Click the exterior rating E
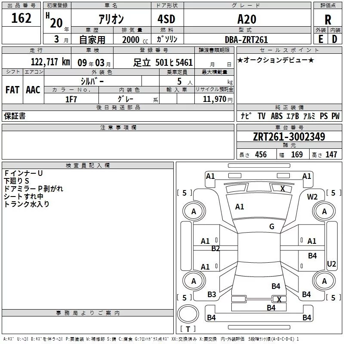This screenshot has height=344, width=344. point(320,39)
